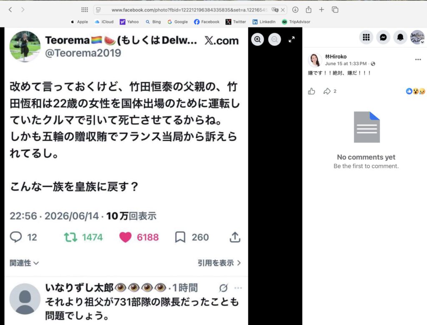Viewport: 427px width, 325px height.
Task: Open a new tab with the plus icon
Action: click(322, 10)
